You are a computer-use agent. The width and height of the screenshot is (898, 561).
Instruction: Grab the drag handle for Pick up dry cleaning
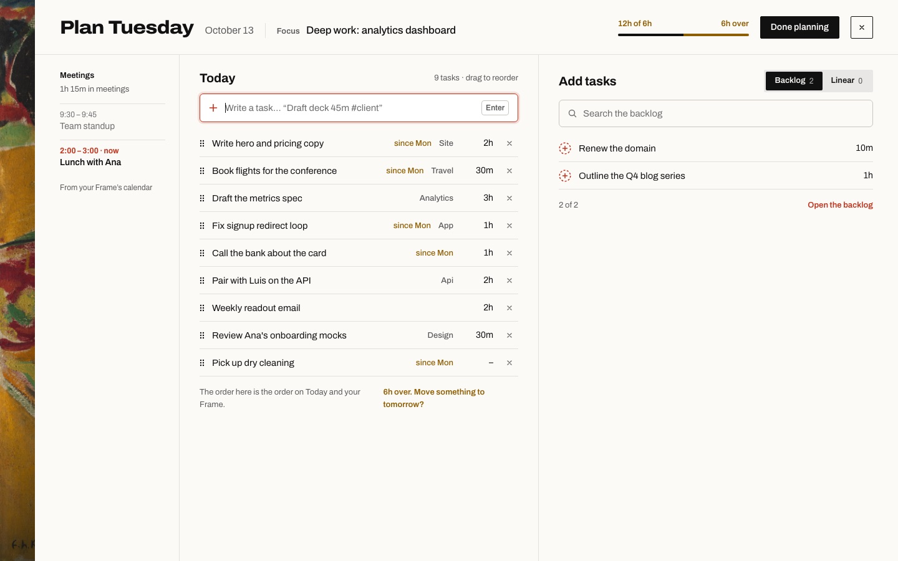(202, 363)
